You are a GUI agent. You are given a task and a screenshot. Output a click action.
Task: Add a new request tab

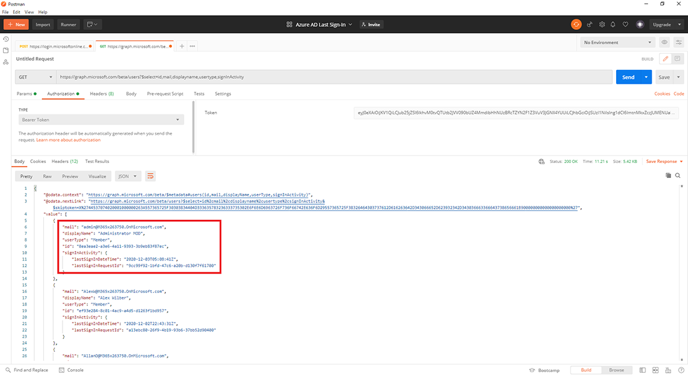pyautogui.click(x=181, y=46)
